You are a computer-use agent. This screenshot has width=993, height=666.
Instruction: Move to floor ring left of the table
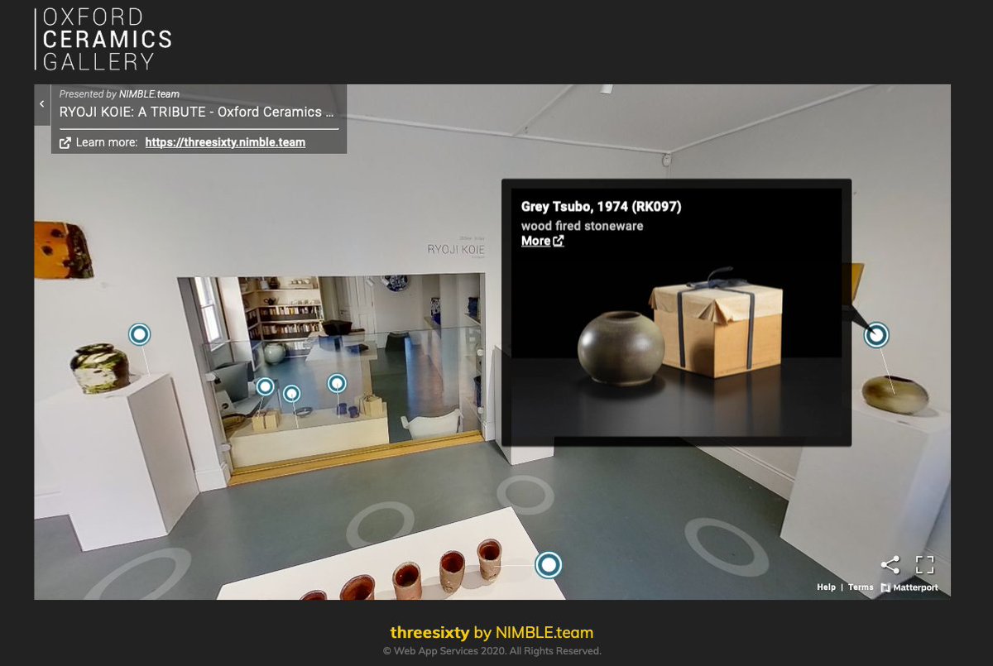(x=380, y=525)
